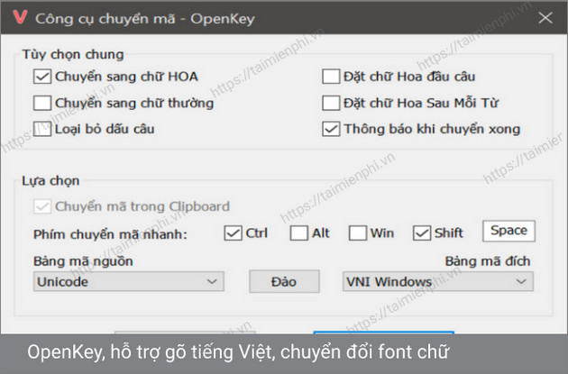The width and height of the screenshot is (568, 374).
Task: Uncheck the Ctrl hotkey modifier
Action: click(233, 233)
